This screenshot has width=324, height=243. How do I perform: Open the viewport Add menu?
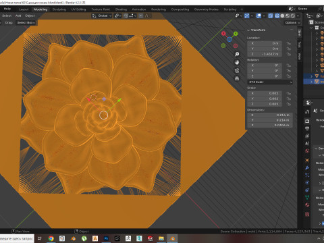[x=18, y=16]
